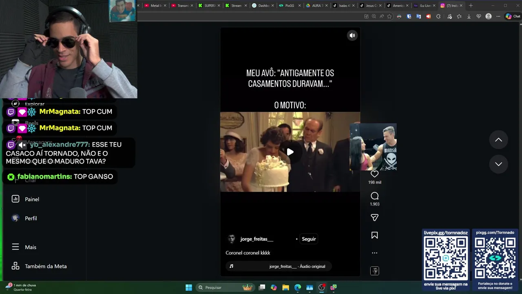Click the app available icon in address bar
The height and width of the screenshot is (294, 522).
tap(366, 16)
